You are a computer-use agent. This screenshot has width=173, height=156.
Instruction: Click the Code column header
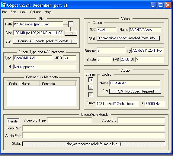point(13,84)
